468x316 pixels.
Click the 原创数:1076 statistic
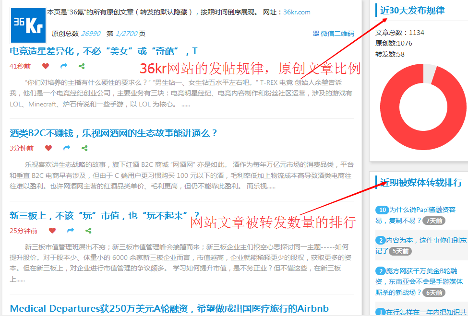point(394,43)
